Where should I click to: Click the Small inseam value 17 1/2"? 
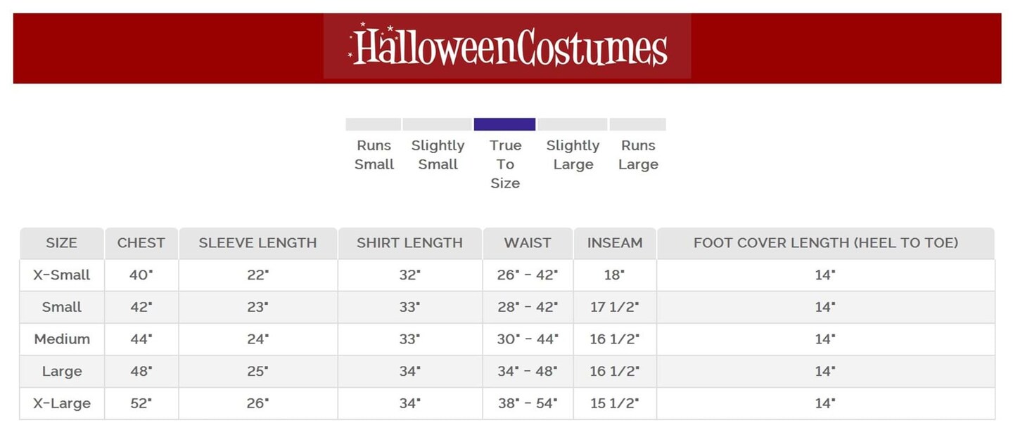pyautogui.click(x=615, y=308)
